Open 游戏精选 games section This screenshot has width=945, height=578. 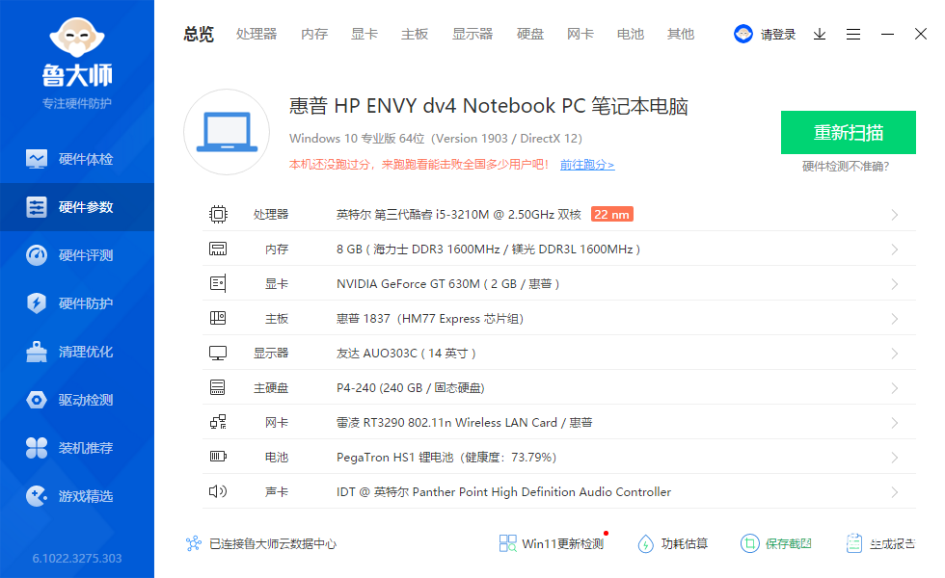tap(77, 496)
